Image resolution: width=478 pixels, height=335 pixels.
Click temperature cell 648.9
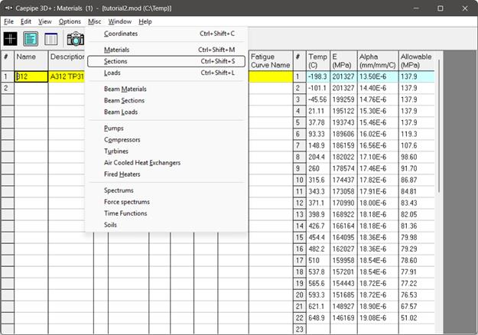click(x=318, y=318)
